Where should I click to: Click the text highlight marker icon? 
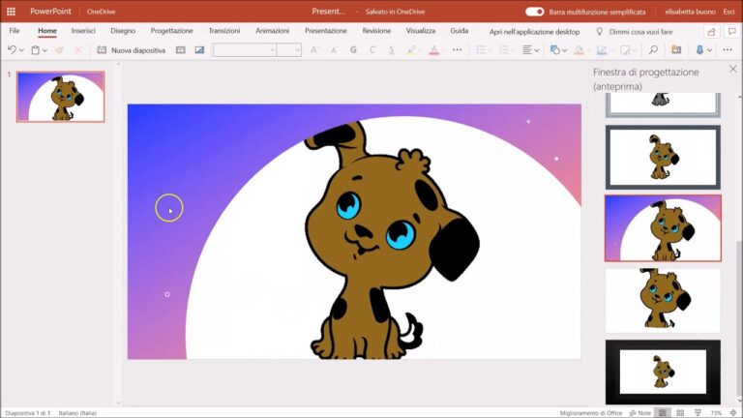[412, 49]
